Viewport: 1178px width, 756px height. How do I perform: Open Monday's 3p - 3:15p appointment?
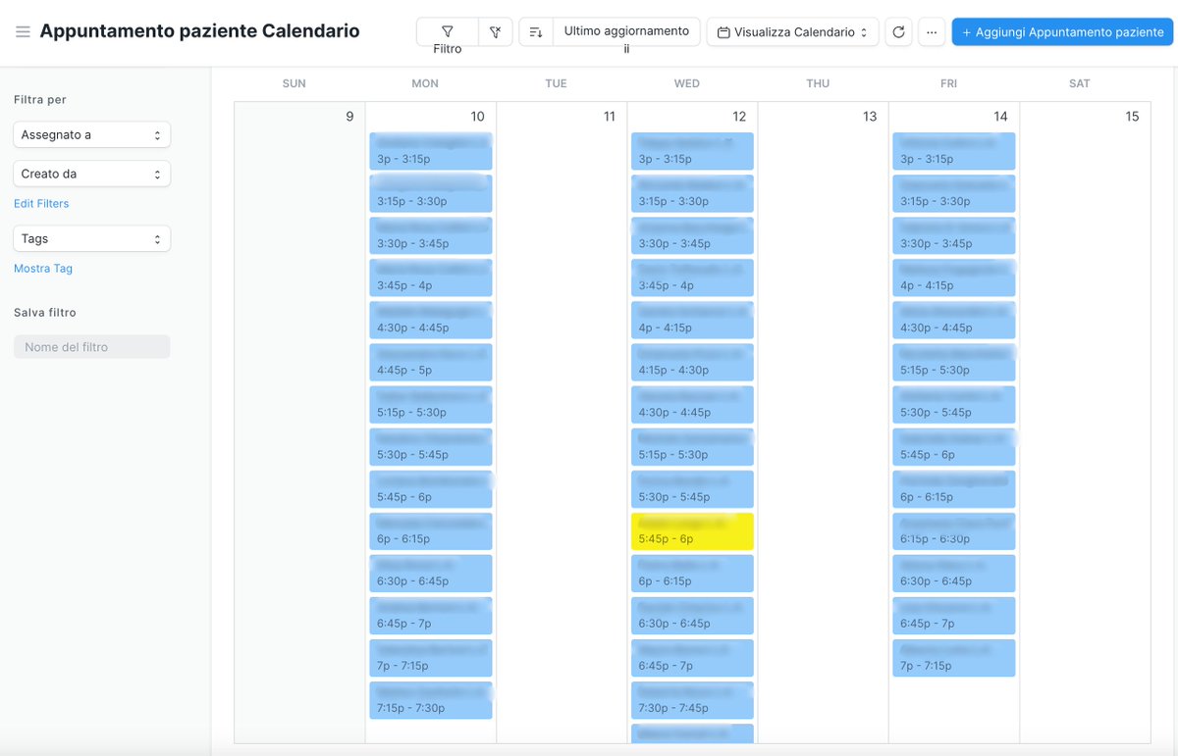tap(431, 151)
